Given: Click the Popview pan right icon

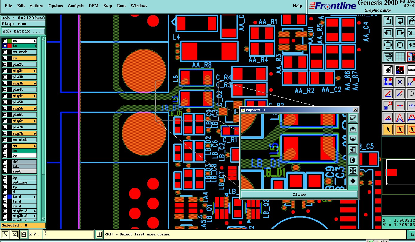Looking at the screenshot, I should [353, 160].
